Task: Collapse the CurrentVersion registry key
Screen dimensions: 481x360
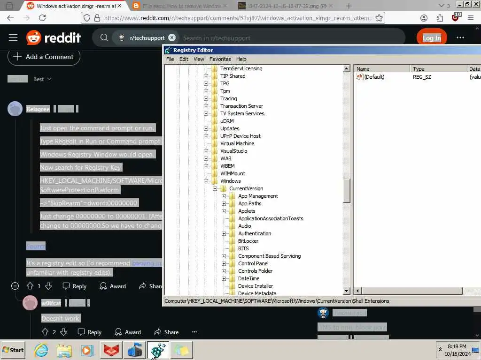Action: click(215, 188)
